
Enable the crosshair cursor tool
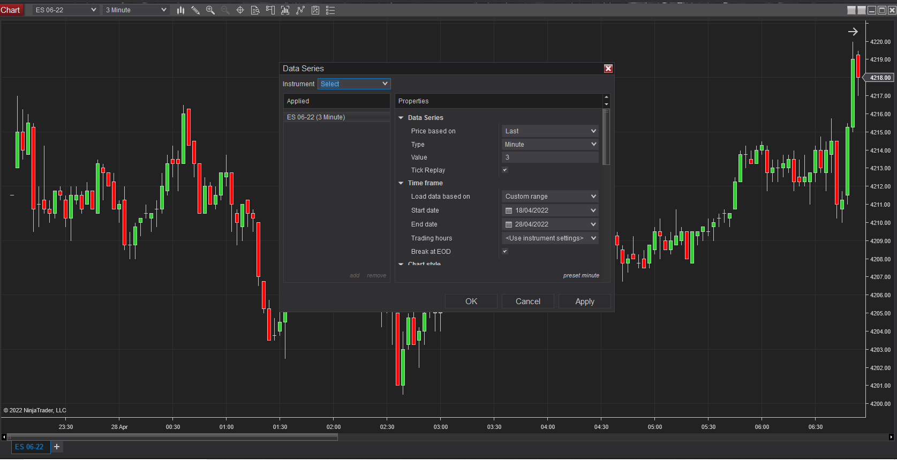[240, 10]
